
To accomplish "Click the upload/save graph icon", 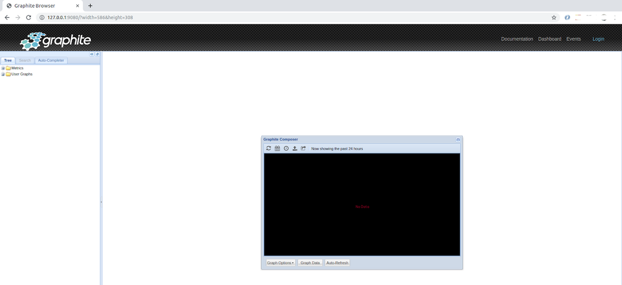I will 295,148.
